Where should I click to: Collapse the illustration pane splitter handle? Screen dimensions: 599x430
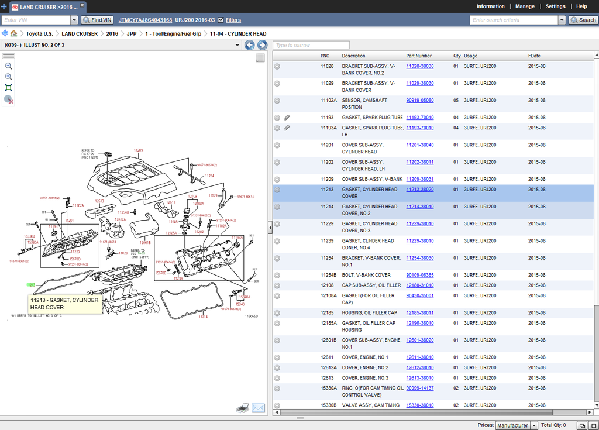pos(270,228)
